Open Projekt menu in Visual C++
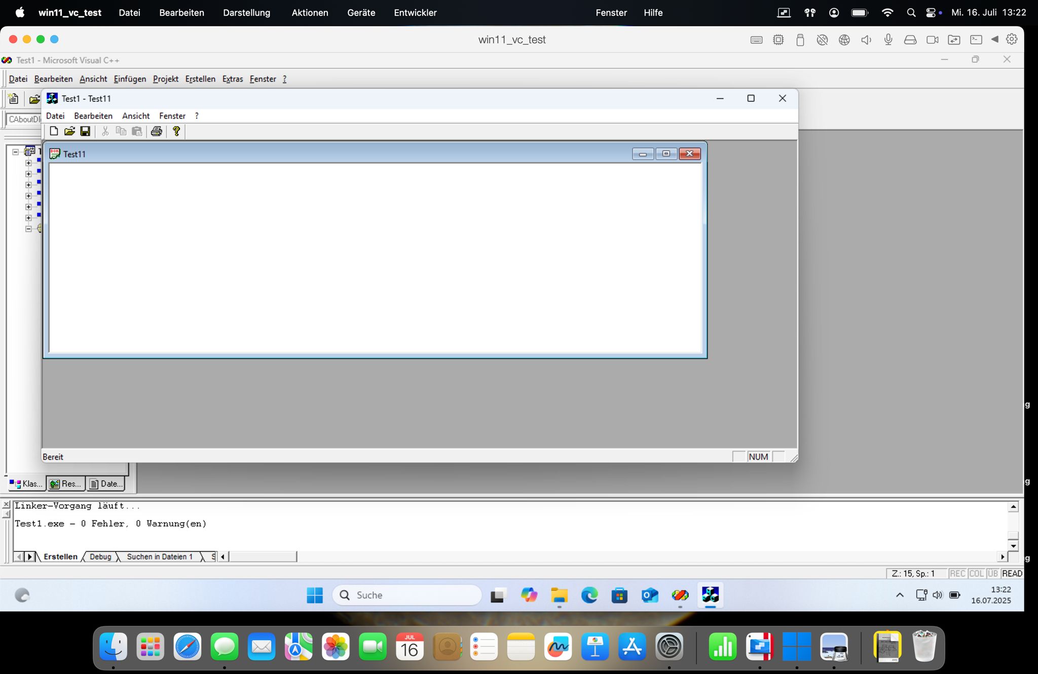Screen dimensions: 1038x674 (x=166, y=79)
